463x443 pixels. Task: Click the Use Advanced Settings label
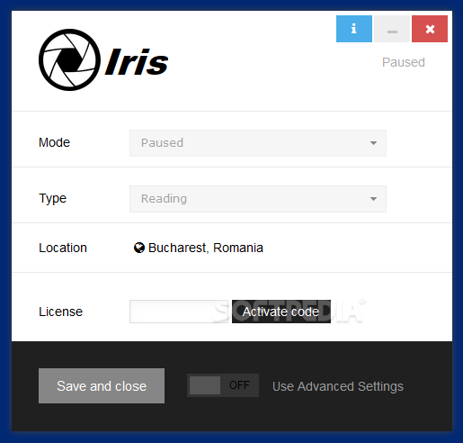pyautogui.click(x=338, y=386)
